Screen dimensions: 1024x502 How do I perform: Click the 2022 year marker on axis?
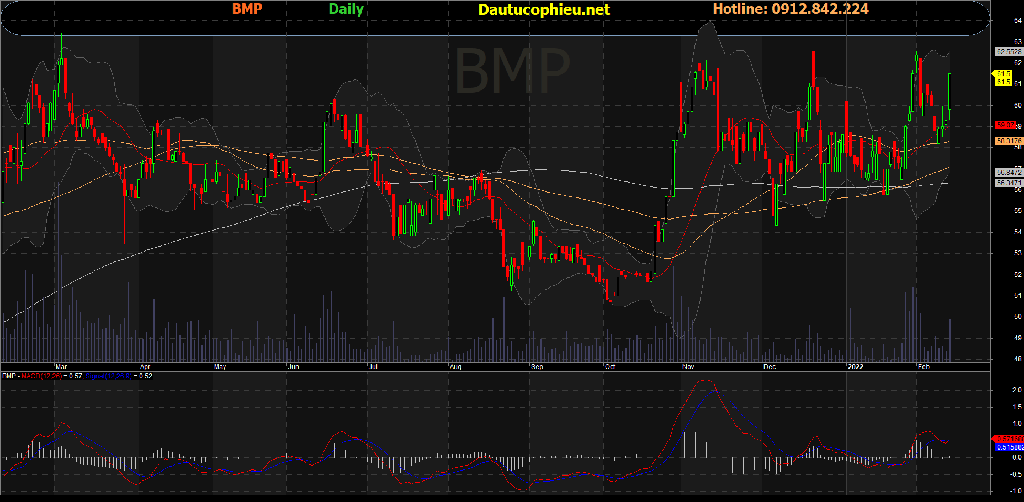pos(855,367)
